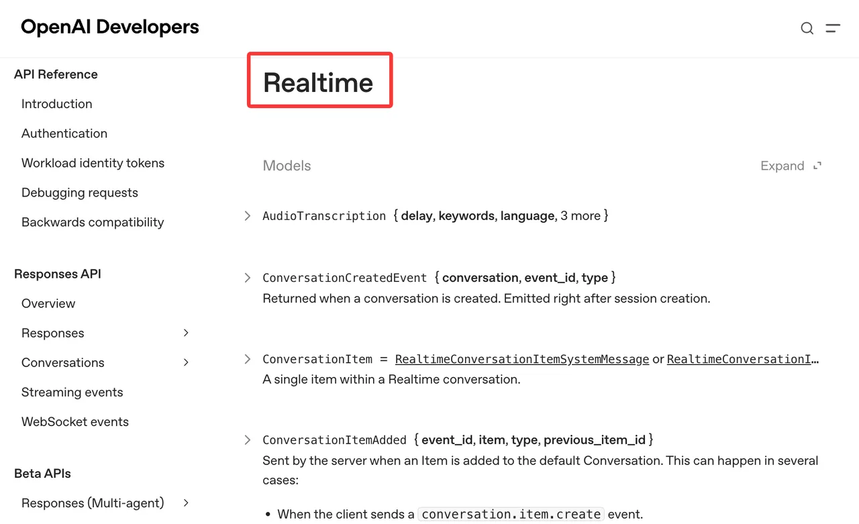Image resolution: width=859 pixels, height=524 pixels.
Task: Go to the Streaming events page
Action: (72, 392)
